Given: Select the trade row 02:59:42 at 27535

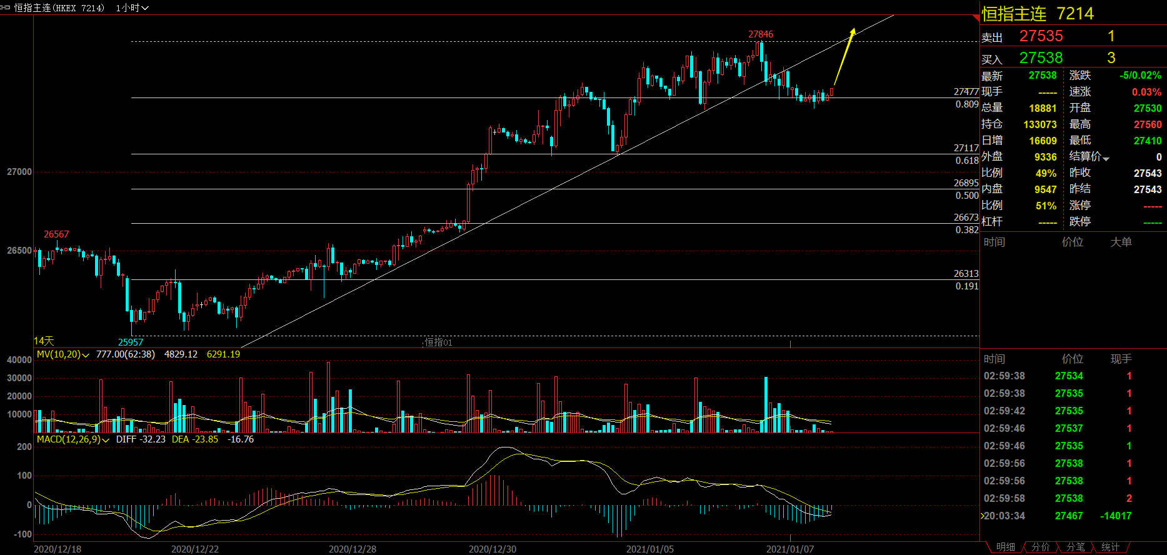Looking at the screenshot, I should point(1058,411).
